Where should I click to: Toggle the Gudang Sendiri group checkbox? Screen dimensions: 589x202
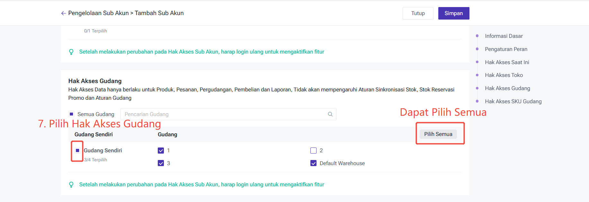tap(77, 150)
